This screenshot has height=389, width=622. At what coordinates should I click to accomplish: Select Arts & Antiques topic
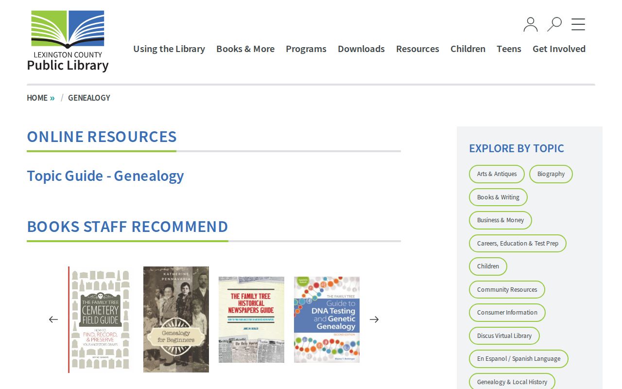click(x=497, y=174)
